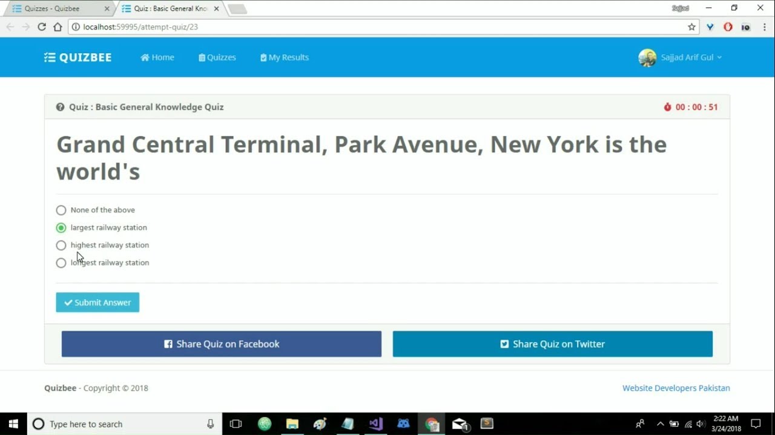This screenshot has height=435, width=775.
Task: Open My Results page
Action: coord(285,57)
